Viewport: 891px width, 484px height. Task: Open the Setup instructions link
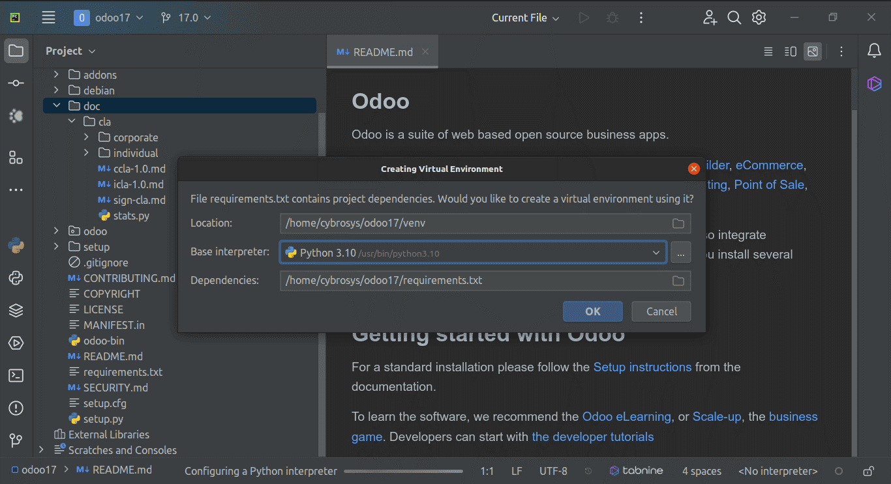pyautogui.click(x=642, y=367)
